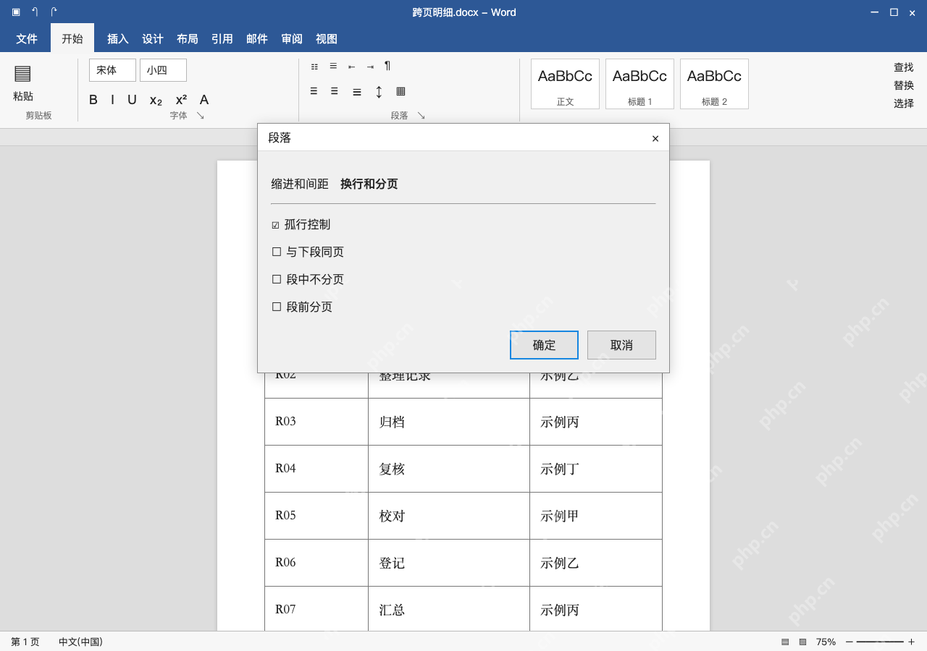
Task: Open the 文件 ribbon tab
Action: click(27, 39)
